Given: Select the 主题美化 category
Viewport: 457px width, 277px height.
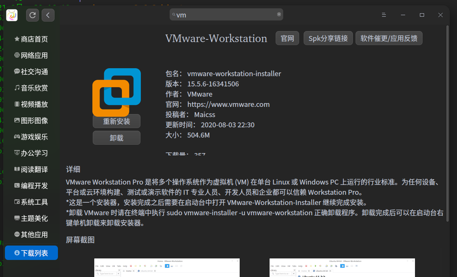Looking at the screenshot, I should point(31,218).
